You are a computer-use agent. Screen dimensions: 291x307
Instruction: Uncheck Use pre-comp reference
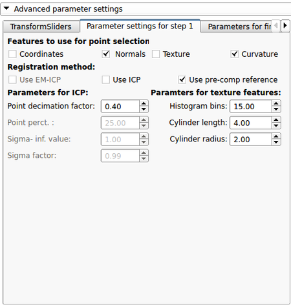[182, 79]
